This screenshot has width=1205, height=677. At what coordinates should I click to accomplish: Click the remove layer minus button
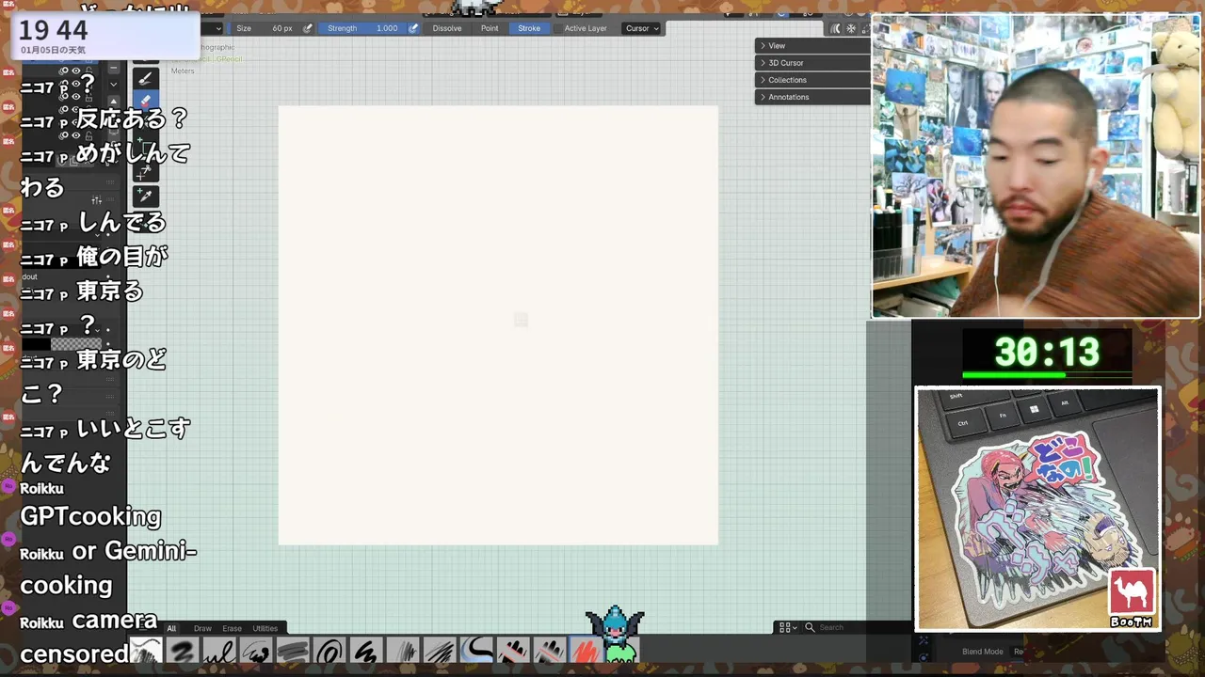coord(114,69)
